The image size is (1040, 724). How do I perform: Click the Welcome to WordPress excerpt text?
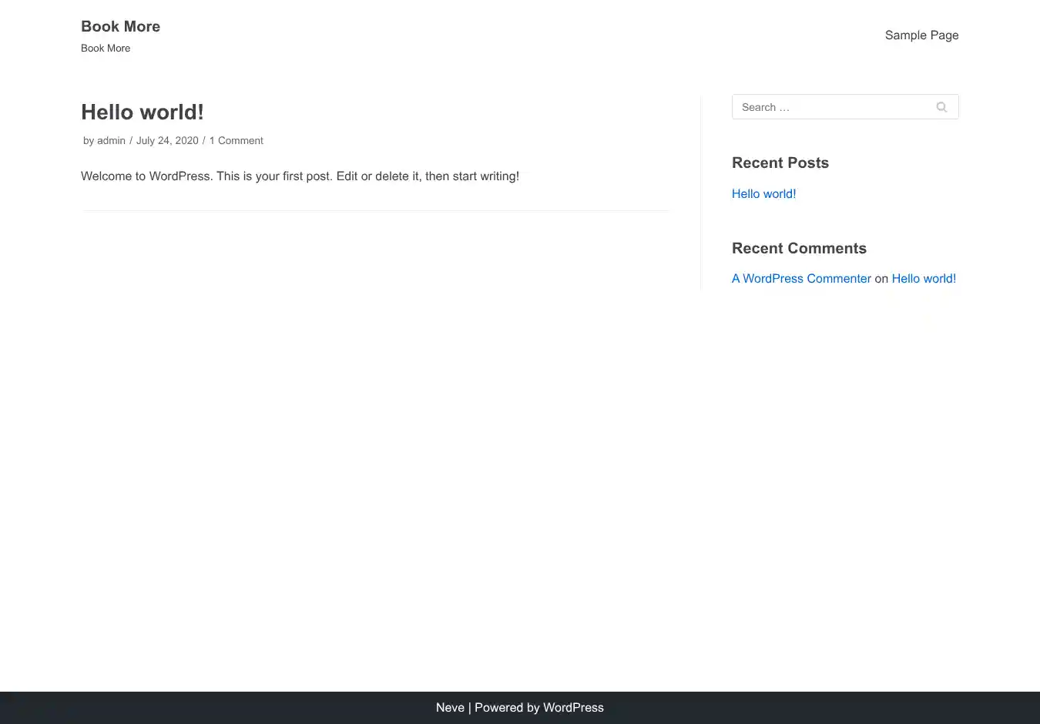point(300,176)
